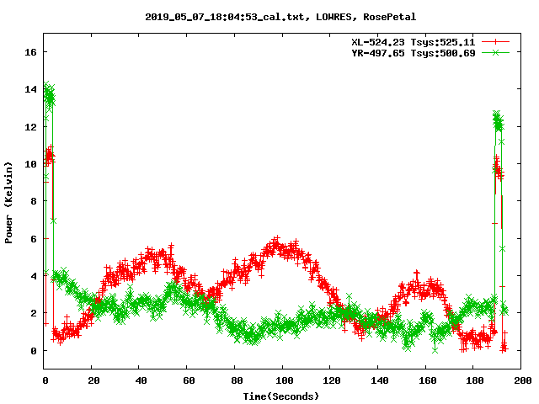Screen dimensions: 539x404
Task: Click the x-axis tick label 60
Action: click(189, 380)
